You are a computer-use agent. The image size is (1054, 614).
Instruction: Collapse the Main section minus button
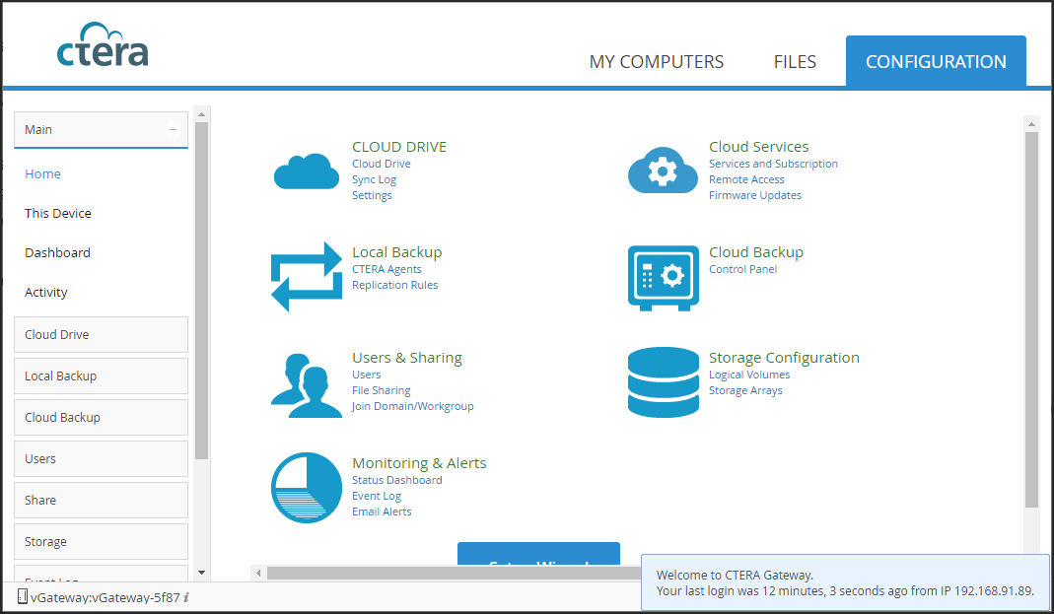173,129
